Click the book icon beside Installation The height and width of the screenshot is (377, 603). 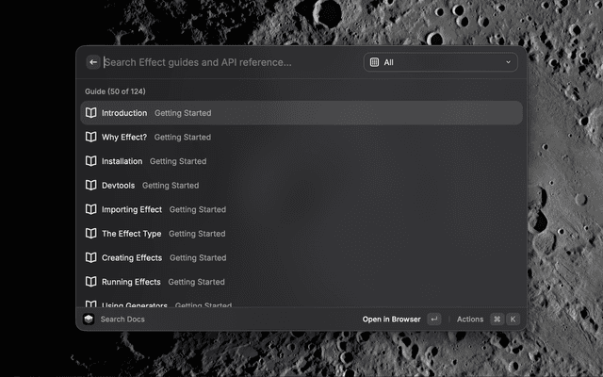click(x=90, y=161)
